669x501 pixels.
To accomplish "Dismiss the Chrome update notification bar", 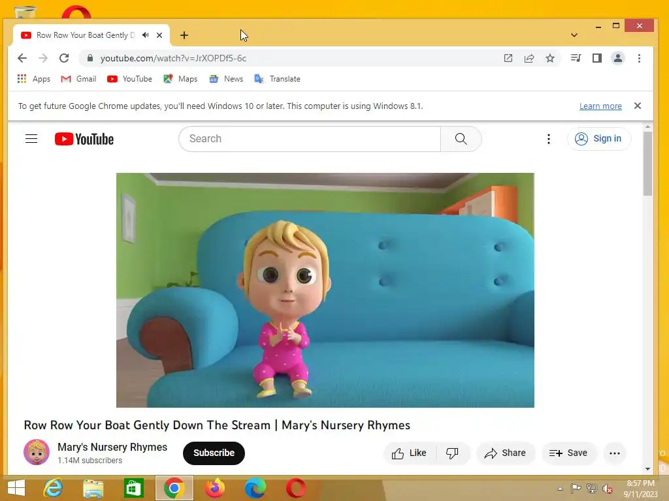I will [638, 106].
